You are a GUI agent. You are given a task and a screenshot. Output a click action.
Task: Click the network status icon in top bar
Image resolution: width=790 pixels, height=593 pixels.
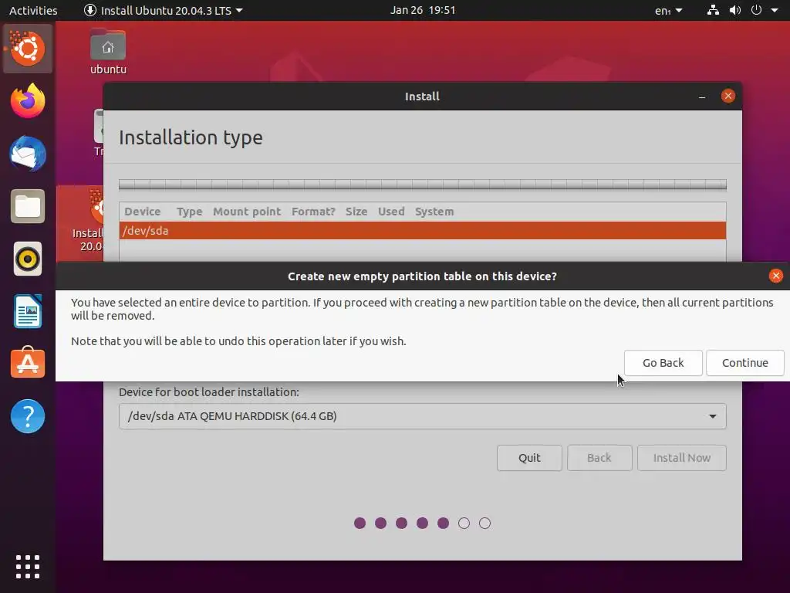pos(713,10)
